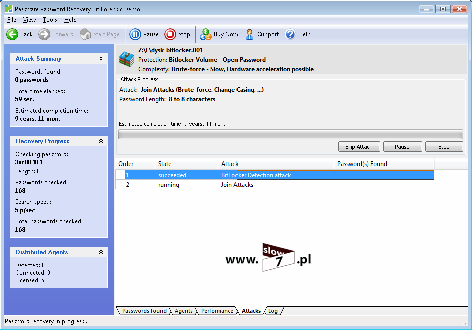The height and width of the screenshot is (330, 472).
Task: Click the green Back arrow icon
Action: pos(12,34)
